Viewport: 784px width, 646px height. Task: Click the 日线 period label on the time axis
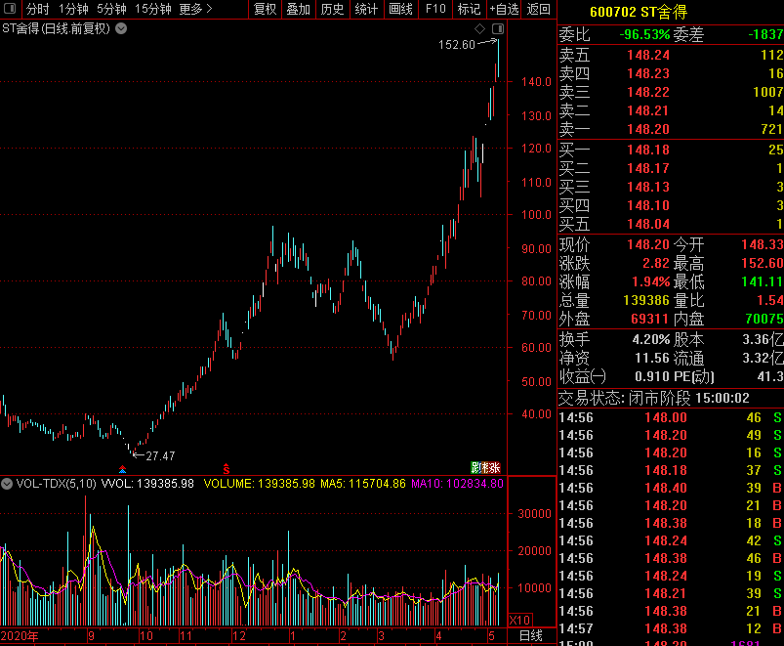click(530, 636)
